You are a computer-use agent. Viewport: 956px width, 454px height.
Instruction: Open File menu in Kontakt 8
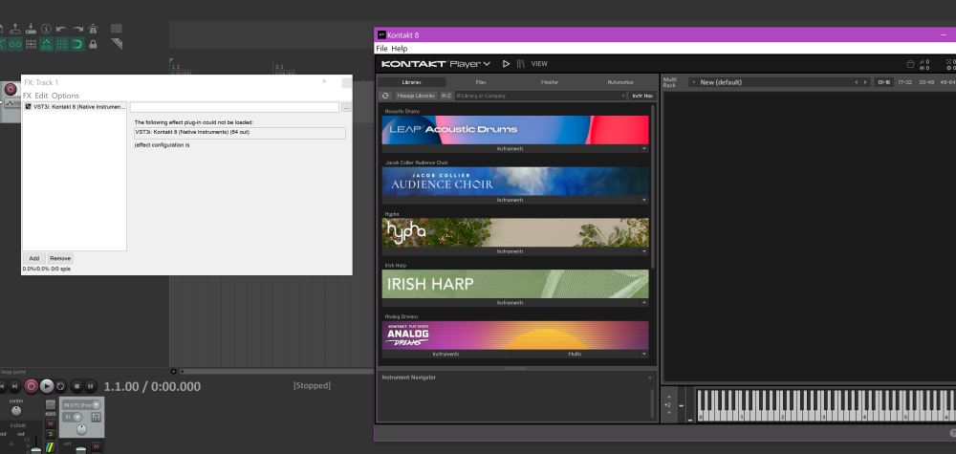coord(381,48)
